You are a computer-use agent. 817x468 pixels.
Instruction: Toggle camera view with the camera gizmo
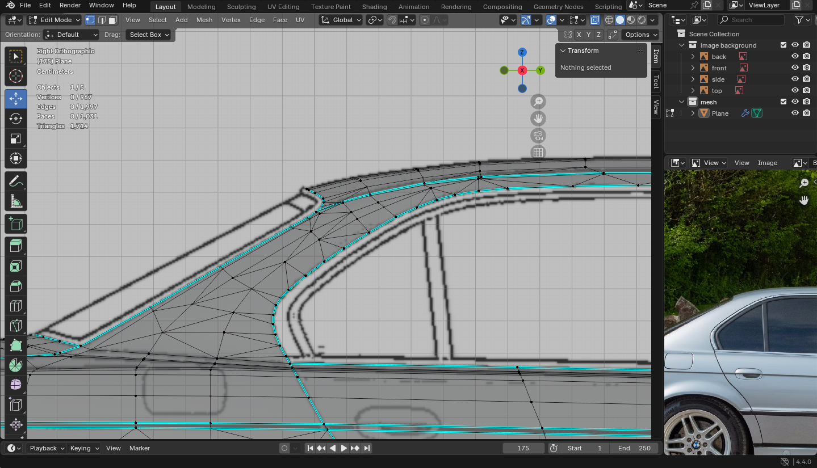538,136
